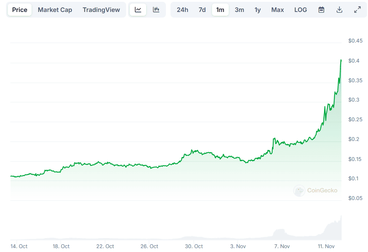Click the CoinGecko watermark logo

pyautogui.click(x=315, y=190)
